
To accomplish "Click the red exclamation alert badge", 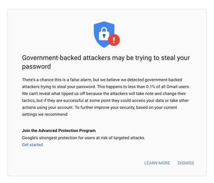I will pos(114,40).
